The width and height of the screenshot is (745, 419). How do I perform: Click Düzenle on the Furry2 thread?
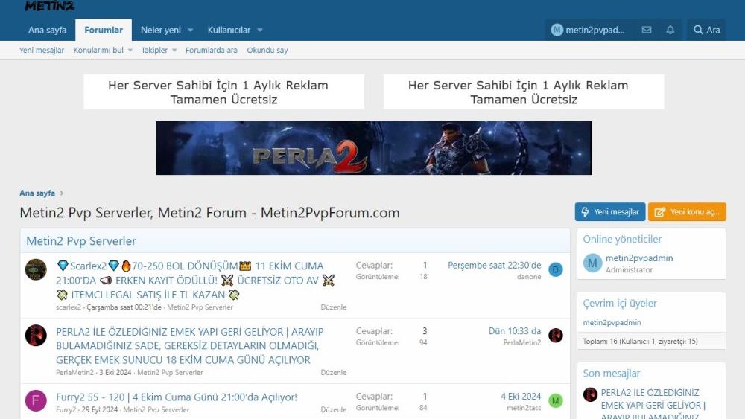334,409
